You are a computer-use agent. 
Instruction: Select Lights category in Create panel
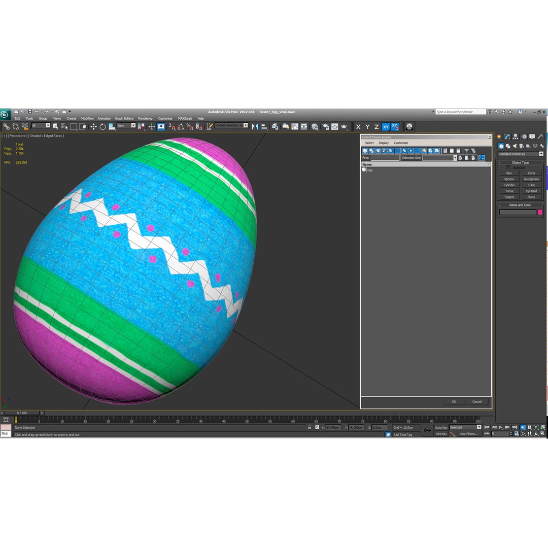pos(515,146)
